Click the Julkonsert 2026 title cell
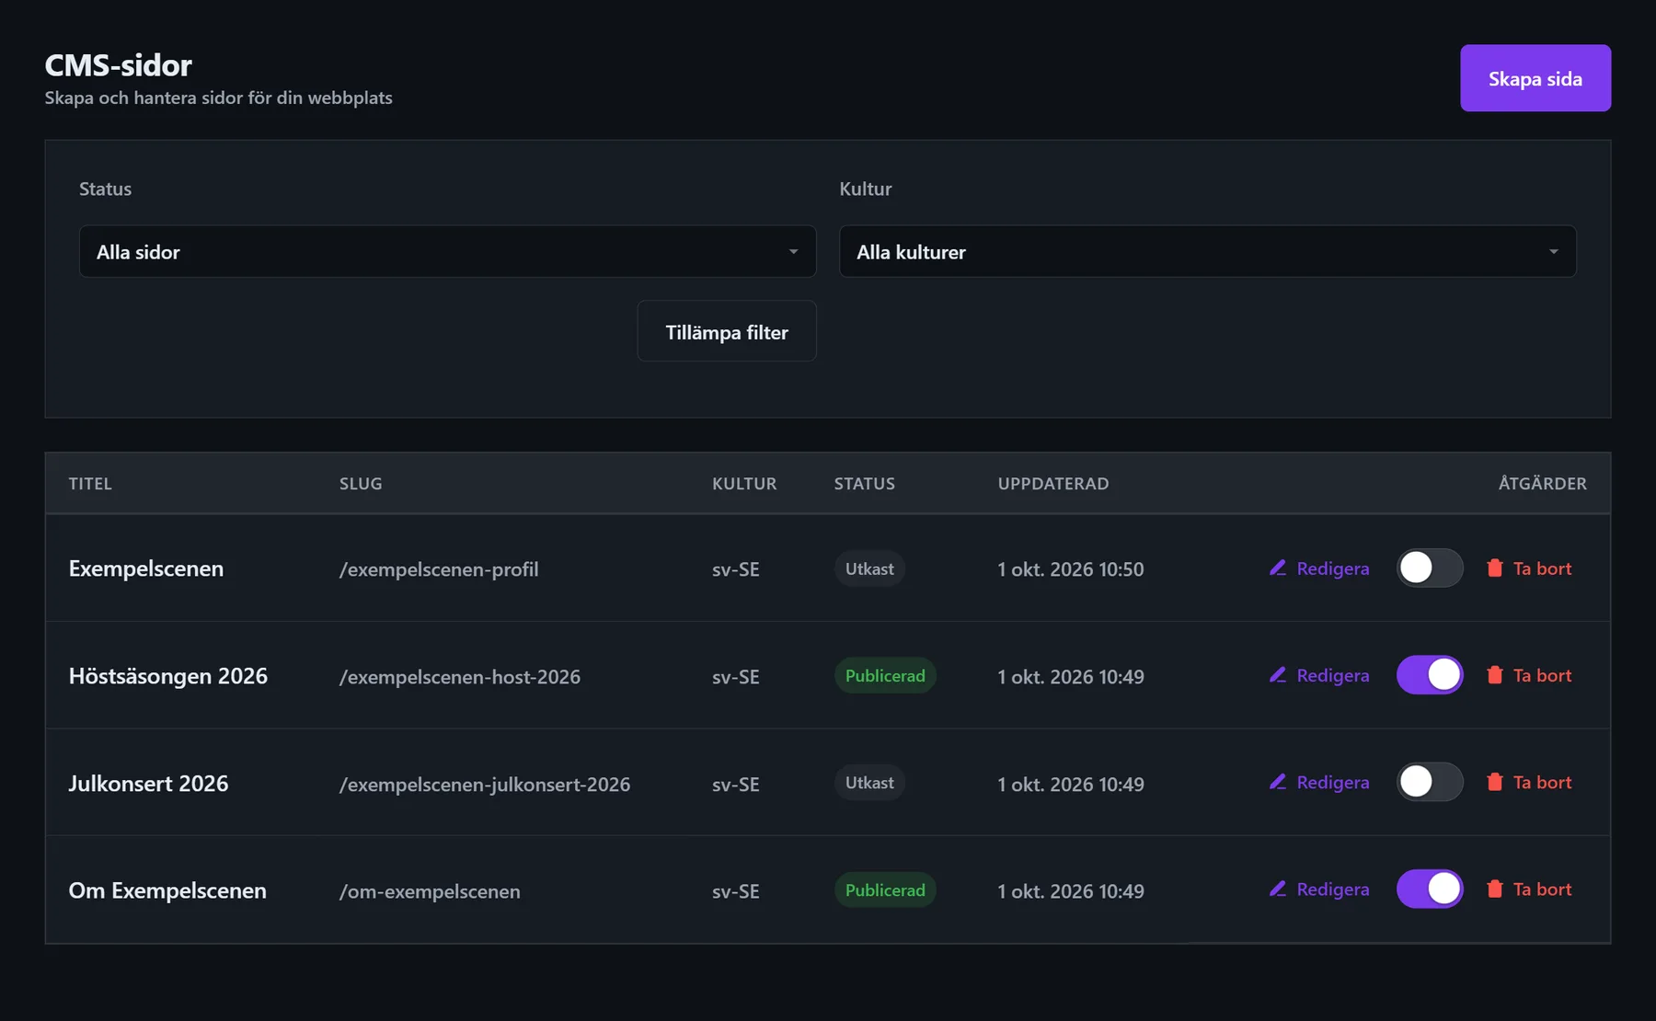 [148, 784]
